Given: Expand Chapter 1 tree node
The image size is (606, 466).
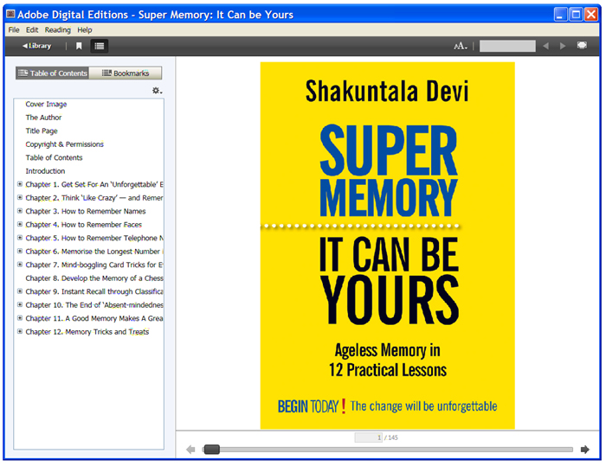Looking at the screenshot, I should click(20, 184).
